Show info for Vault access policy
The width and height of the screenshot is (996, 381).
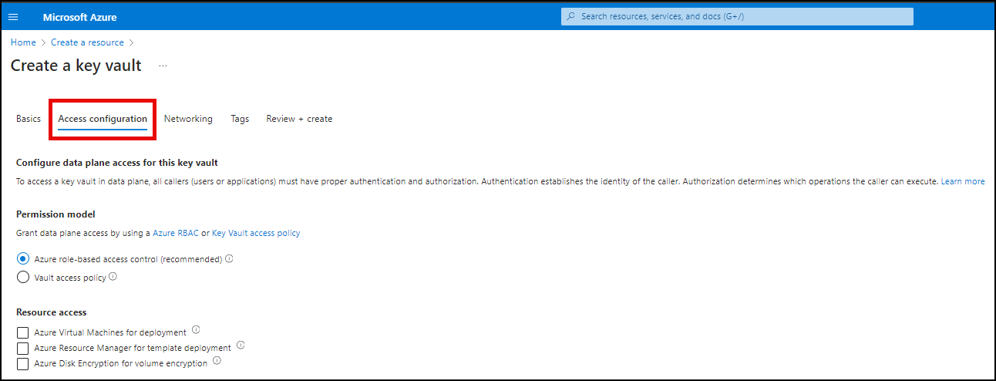coord(113,277)
